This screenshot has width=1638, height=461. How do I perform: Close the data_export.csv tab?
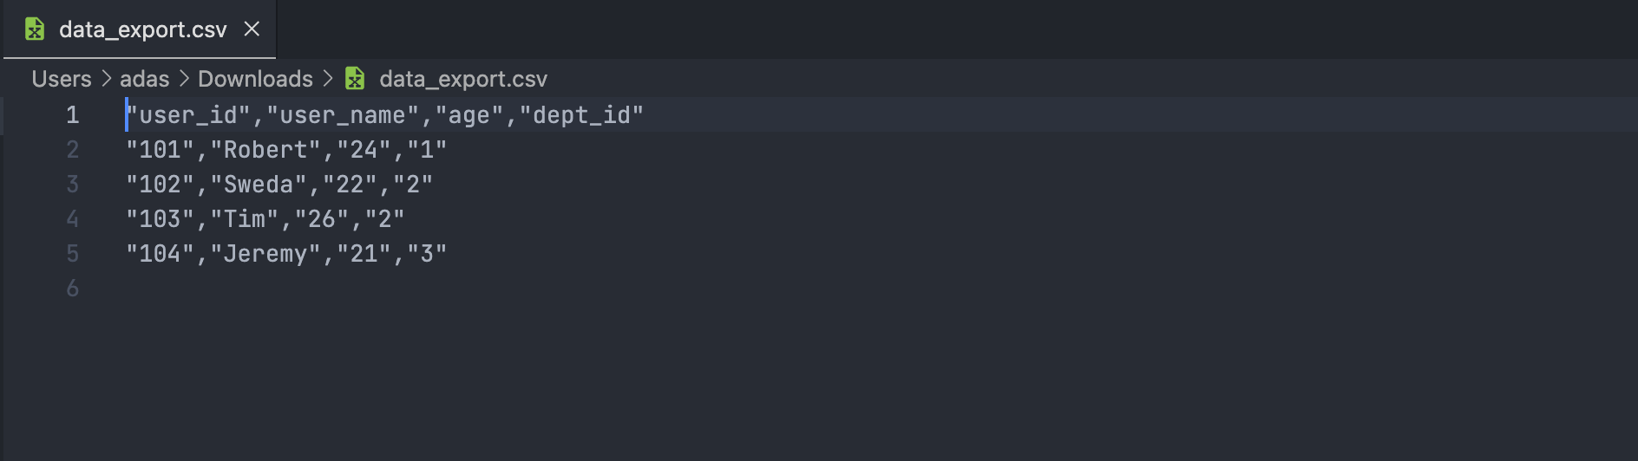click(252, 29)
